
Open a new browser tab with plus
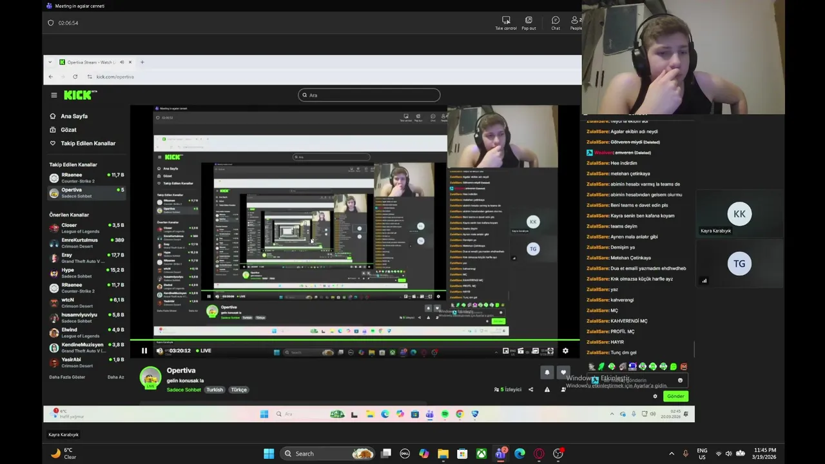[142, 63]
